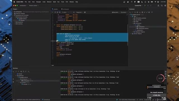Image resolution: width=179 pixels, height=101 pixels.
Task: Open the workqueue project dropdown in title bar
Action: (23, 6)
